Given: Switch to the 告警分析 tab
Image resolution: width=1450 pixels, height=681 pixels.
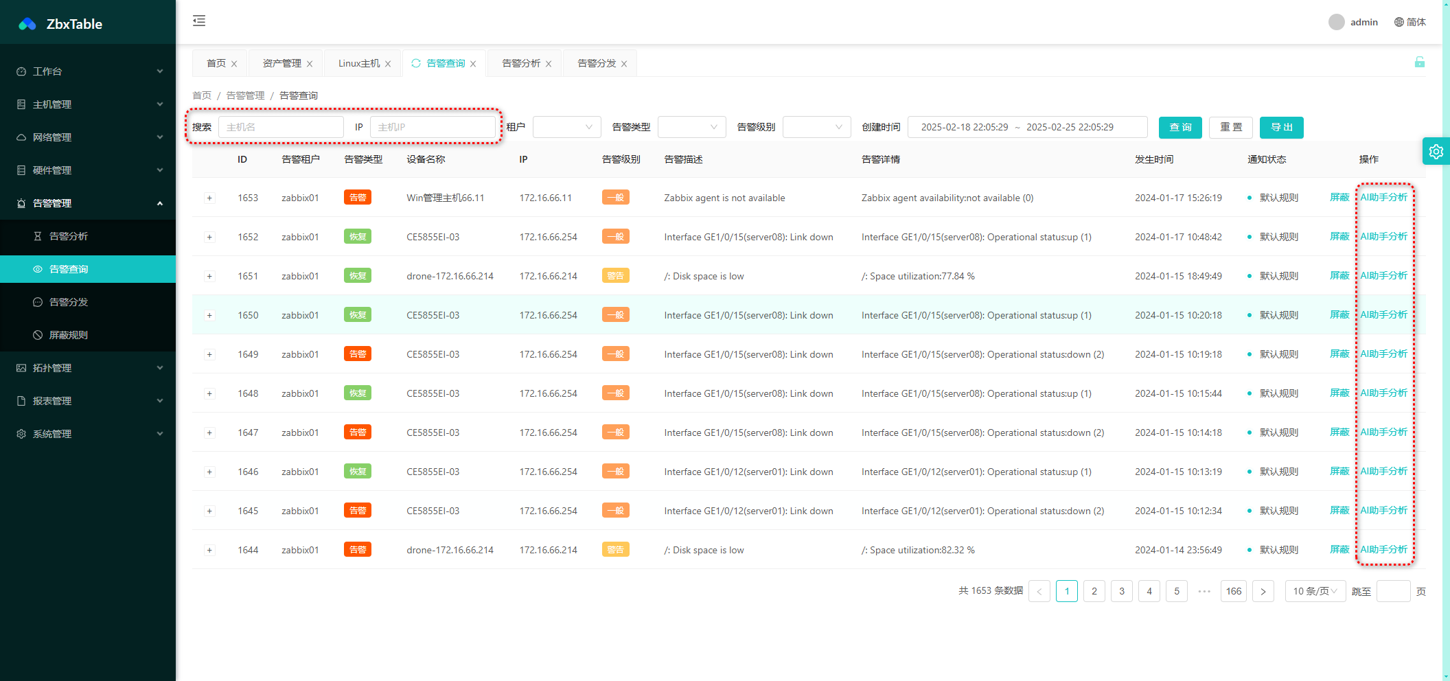Looking at the screenshot, I should 521,63.
